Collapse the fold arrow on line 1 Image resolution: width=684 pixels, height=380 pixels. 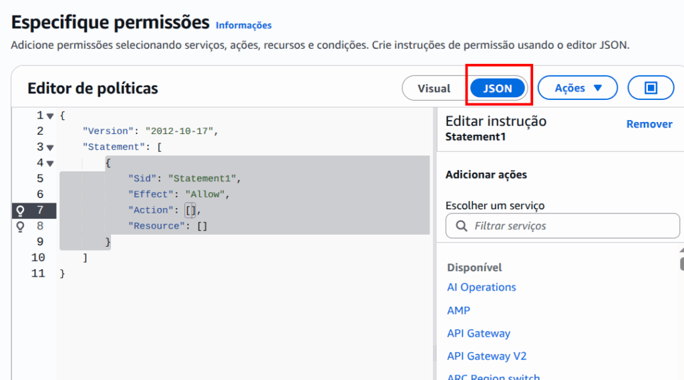tap(50, 116)
